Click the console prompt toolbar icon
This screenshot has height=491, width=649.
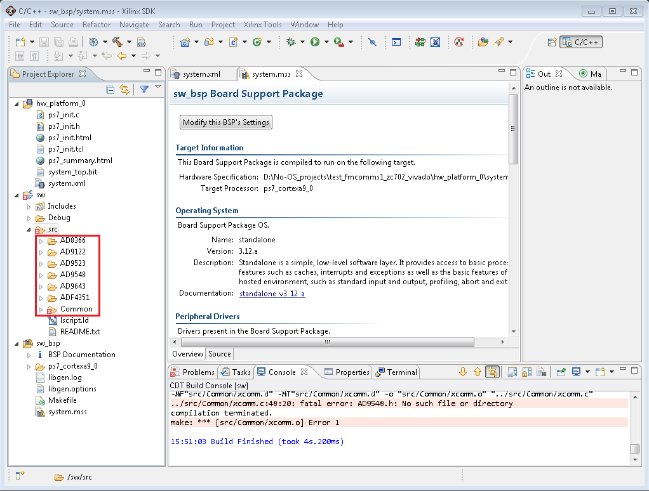[x=396, y=42]
